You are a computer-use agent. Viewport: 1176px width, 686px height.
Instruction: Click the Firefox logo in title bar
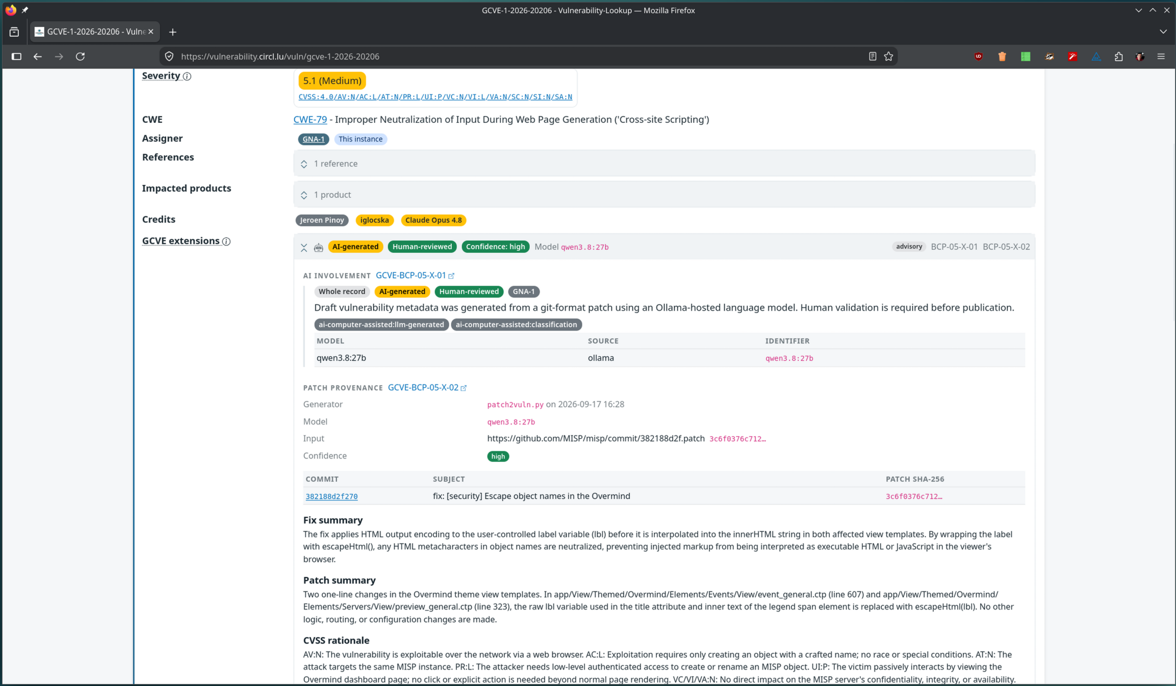coord(11,10)
